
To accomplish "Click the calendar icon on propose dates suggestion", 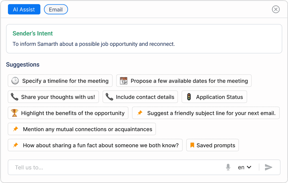I will point(123,81).
